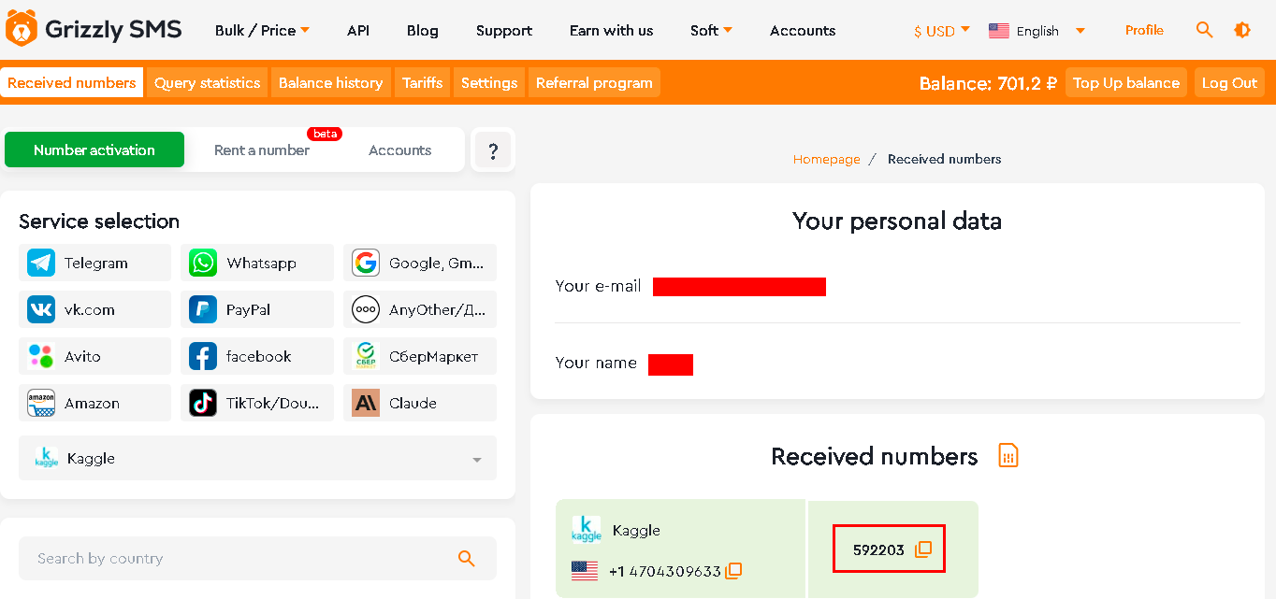Copy the 592203 verification code

coord(923,549)
